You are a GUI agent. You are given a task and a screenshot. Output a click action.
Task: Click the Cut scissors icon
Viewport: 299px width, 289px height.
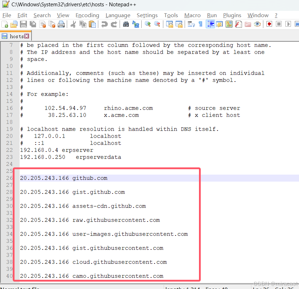(73, 24)
